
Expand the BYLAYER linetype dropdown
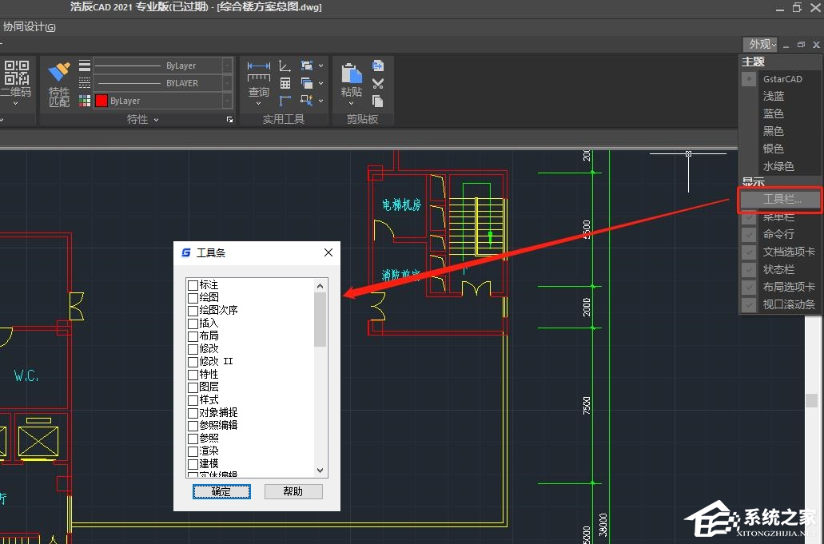point(228,83)
